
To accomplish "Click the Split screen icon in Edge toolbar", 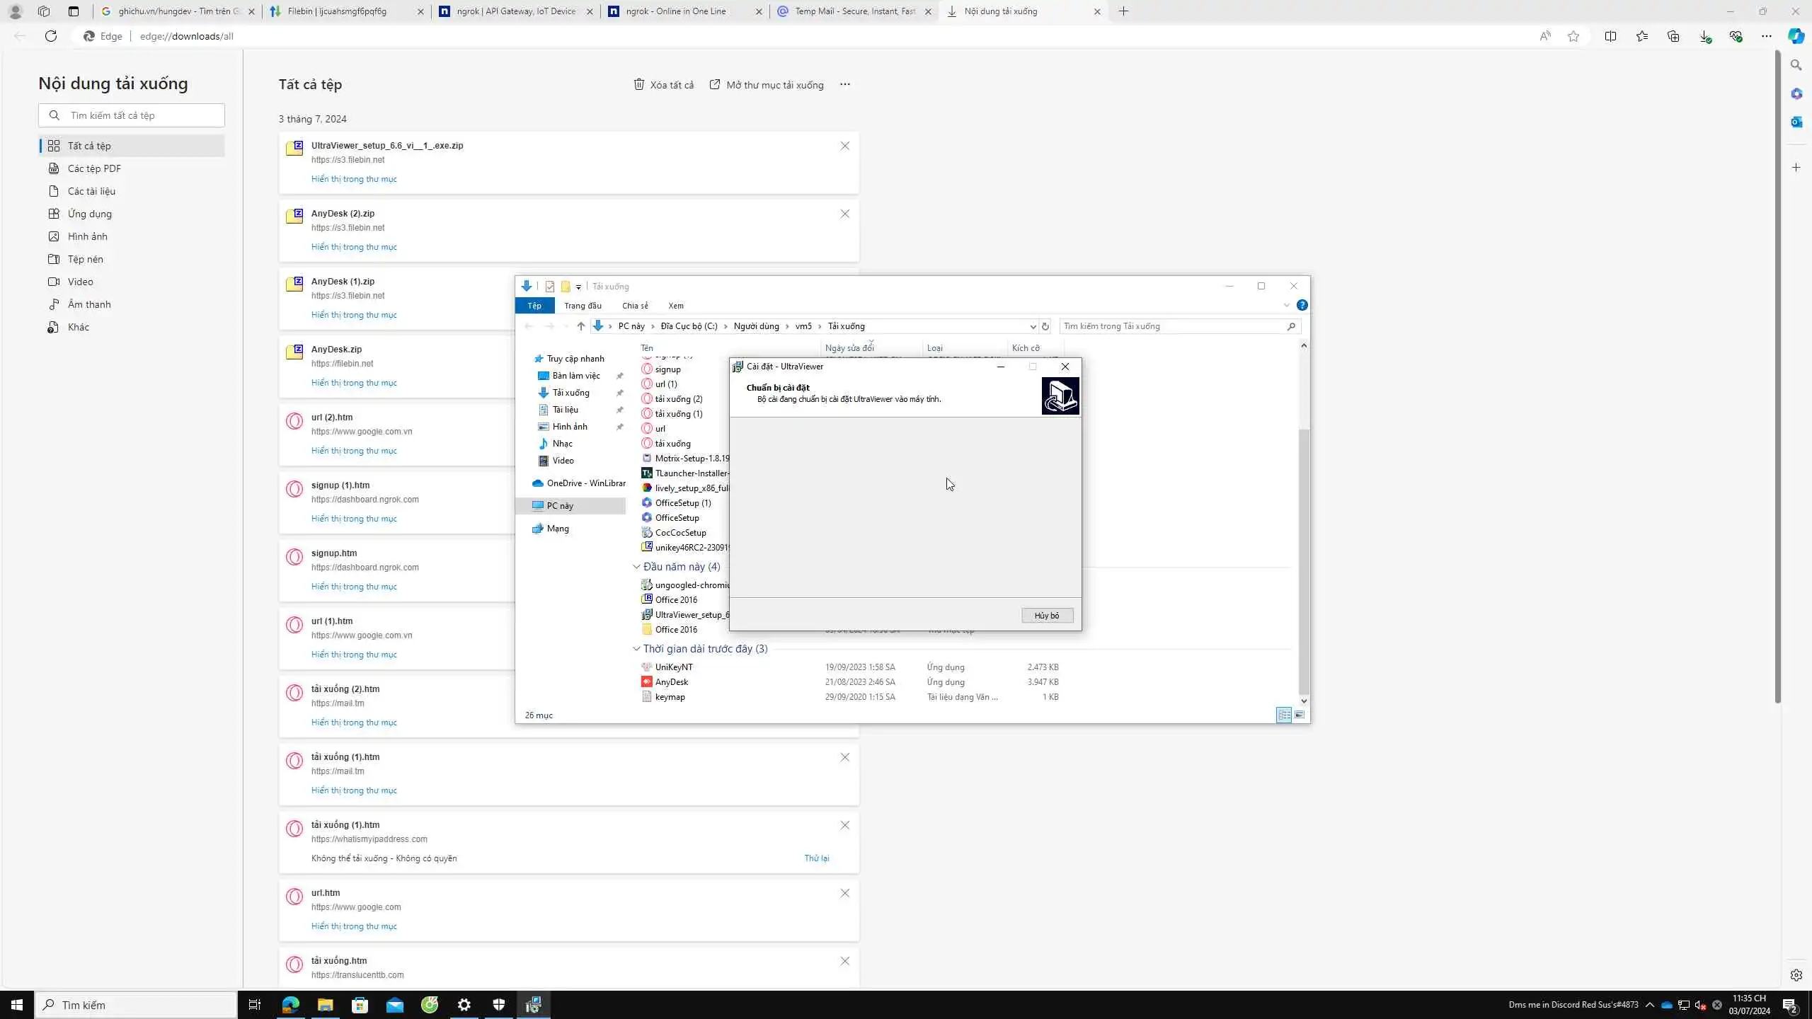I will pos(1610,36).
